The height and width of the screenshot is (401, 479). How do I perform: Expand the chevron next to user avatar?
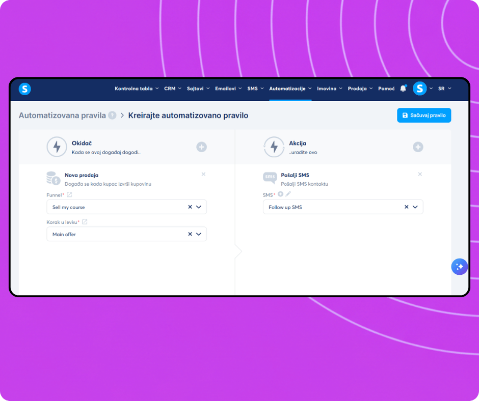[x=431, y=89]
